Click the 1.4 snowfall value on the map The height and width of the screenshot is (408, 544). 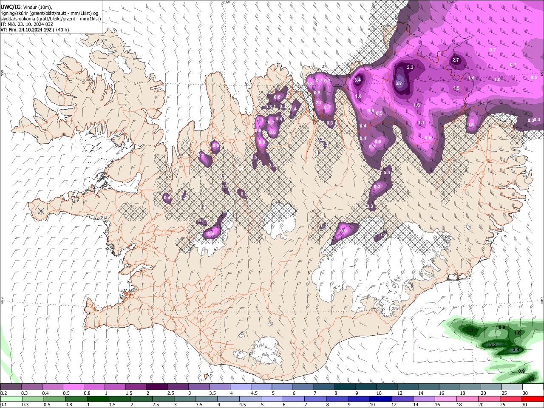471,78
